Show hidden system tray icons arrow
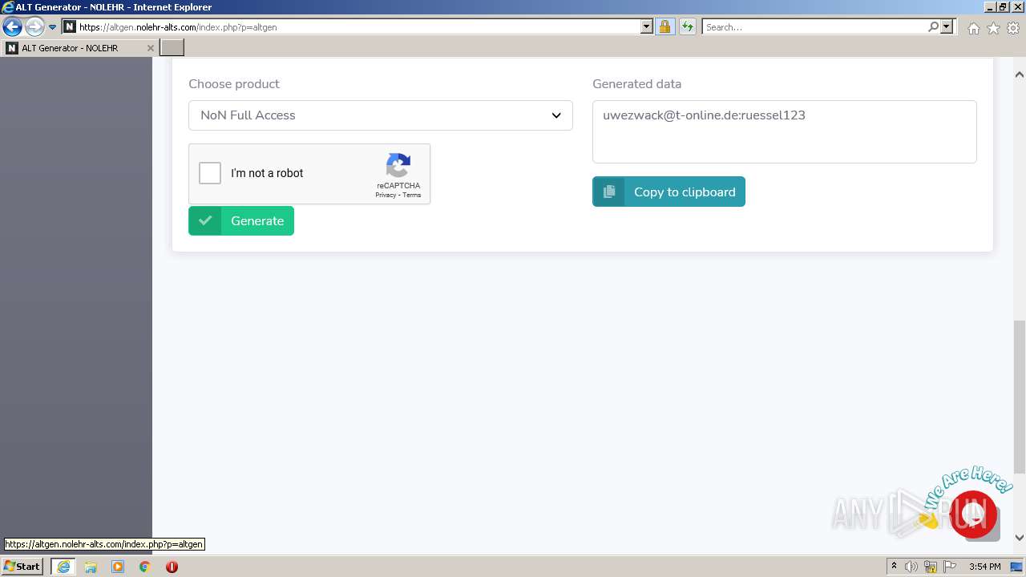This screenshot has height=577, width=1026. tap(894, 567)
